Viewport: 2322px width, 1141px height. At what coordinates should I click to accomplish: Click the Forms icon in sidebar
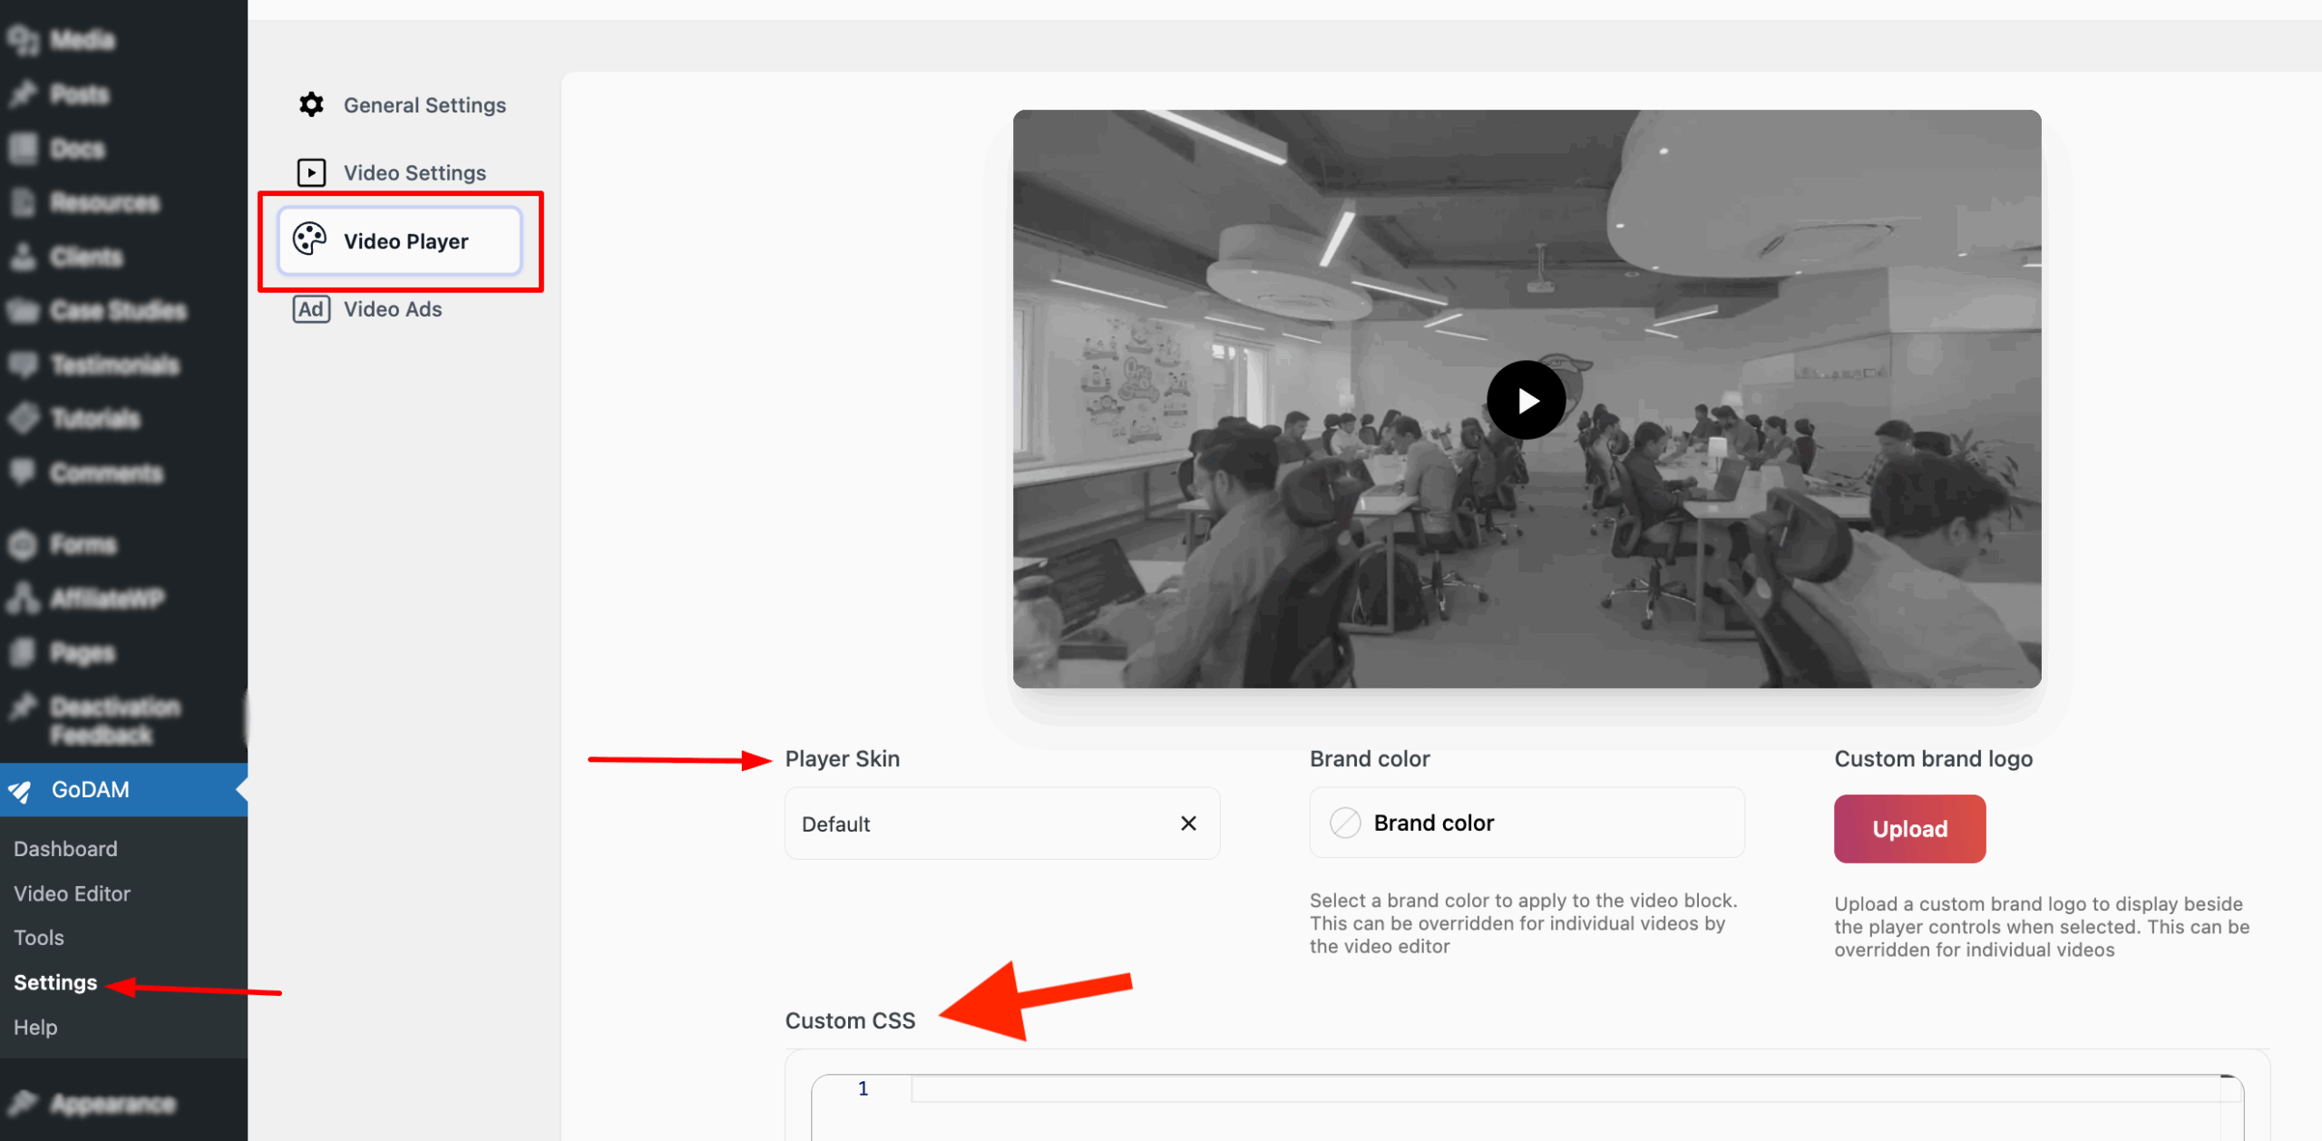[x=22, y=544]
